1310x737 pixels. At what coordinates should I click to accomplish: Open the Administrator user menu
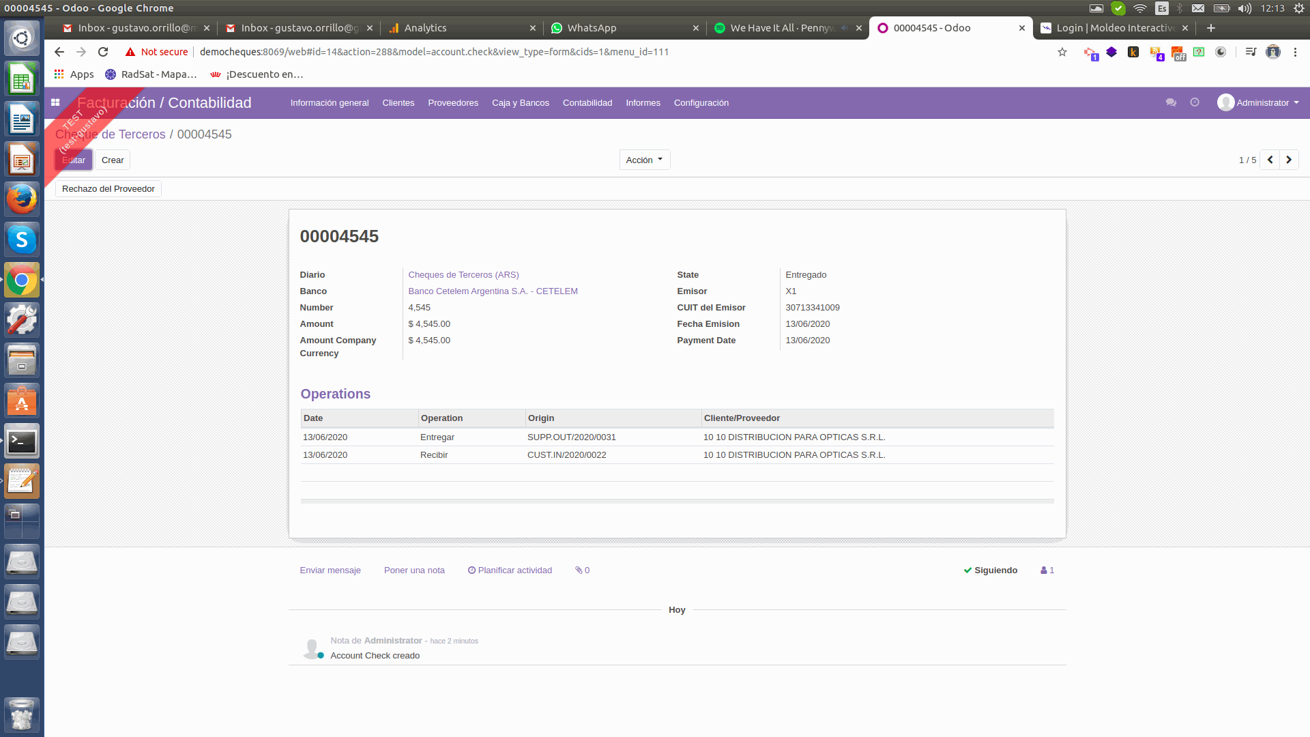[1259, 102]
